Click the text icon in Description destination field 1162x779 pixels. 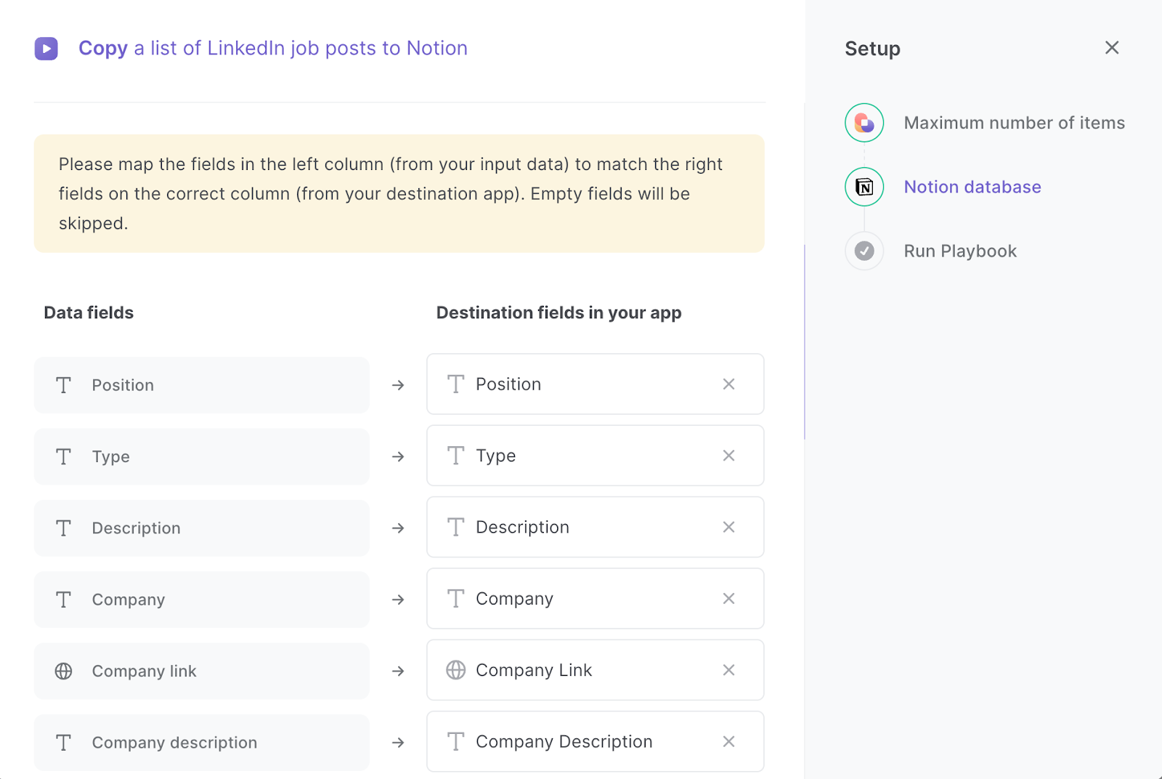click(x=456, y=527)
